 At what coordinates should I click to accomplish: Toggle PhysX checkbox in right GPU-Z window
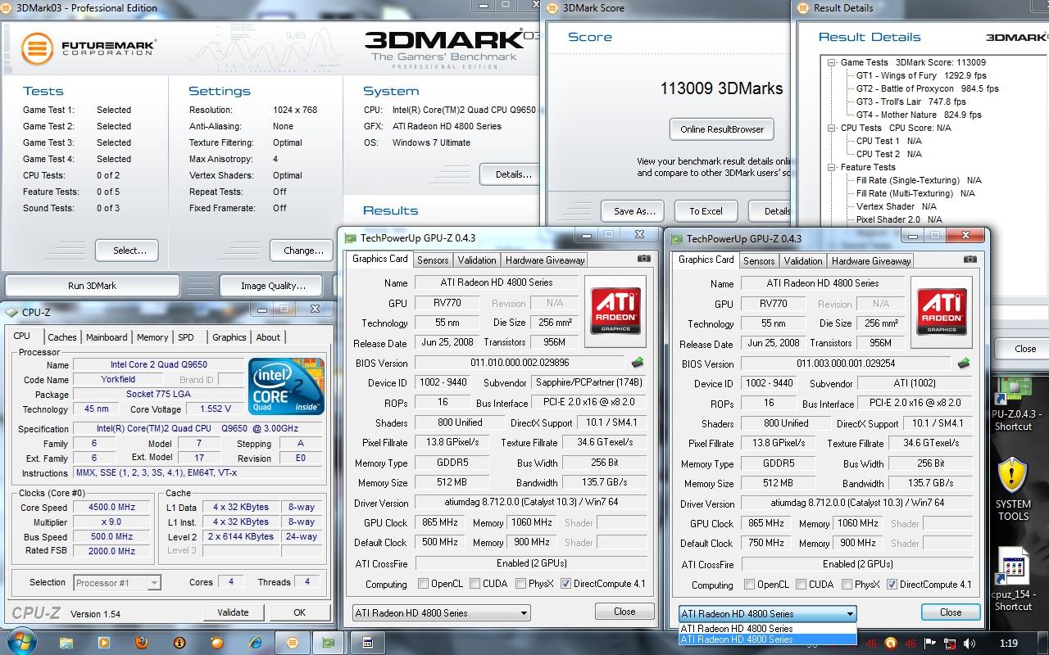(847, 585)
